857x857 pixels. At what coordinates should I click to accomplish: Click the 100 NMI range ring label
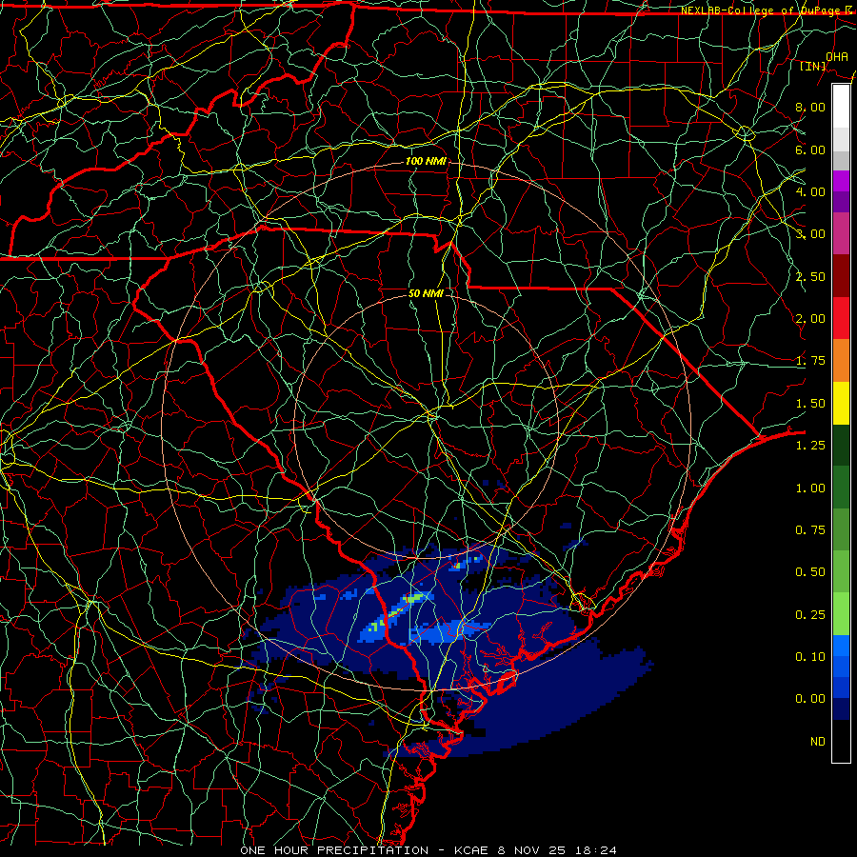pos(426,161)
